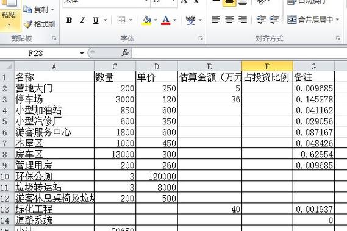Click middle vertical align icon highlighted
This screenshot has height=231, width=347.
pyautogui.click(x=229, y=2)
